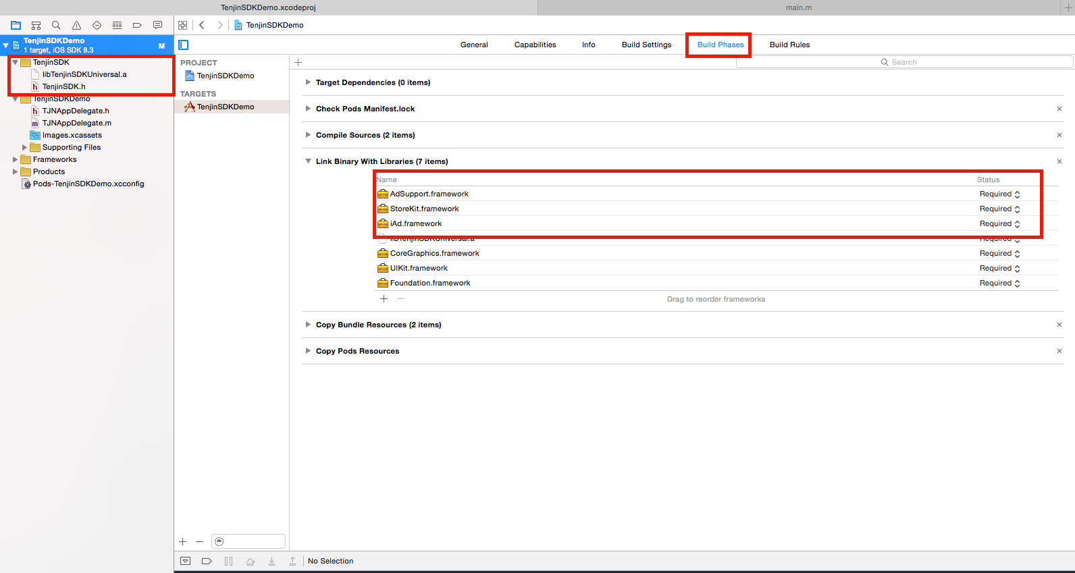Switch to the Build Settings tab

click(647, 45)
